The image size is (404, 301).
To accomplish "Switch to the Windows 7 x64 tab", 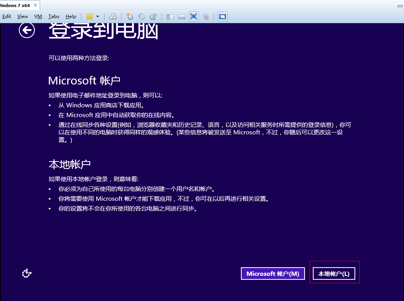I will click(15, 6).
